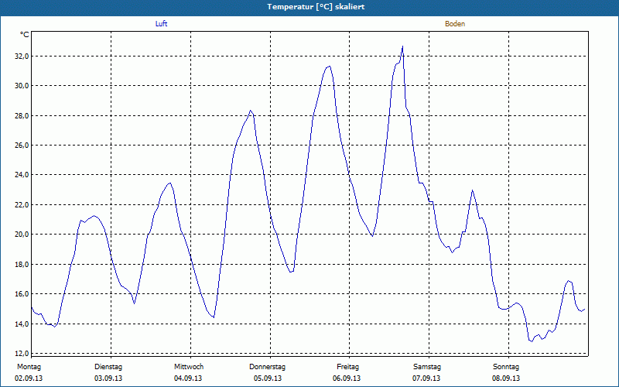Click the 14,0 axis value
The height and width of the screenshot is (387, 619).
pyautogui.click(x=22, y=324)
